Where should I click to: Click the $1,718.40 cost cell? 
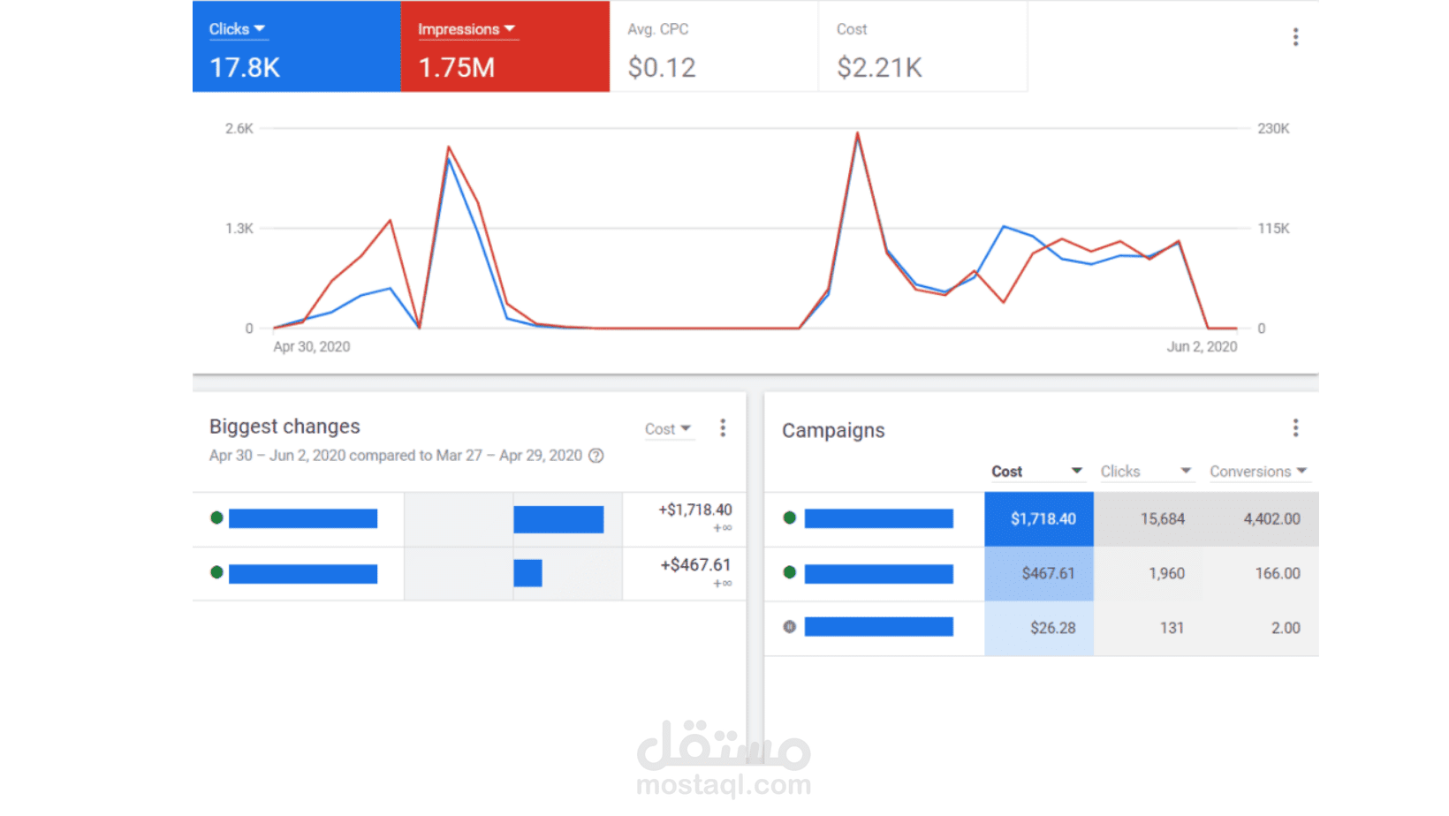[x=1039, y=519]
